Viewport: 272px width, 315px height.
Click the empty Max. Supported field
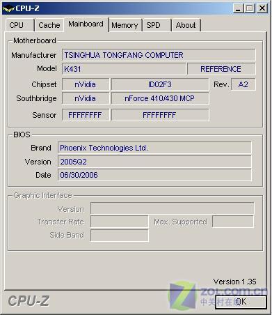233,222
